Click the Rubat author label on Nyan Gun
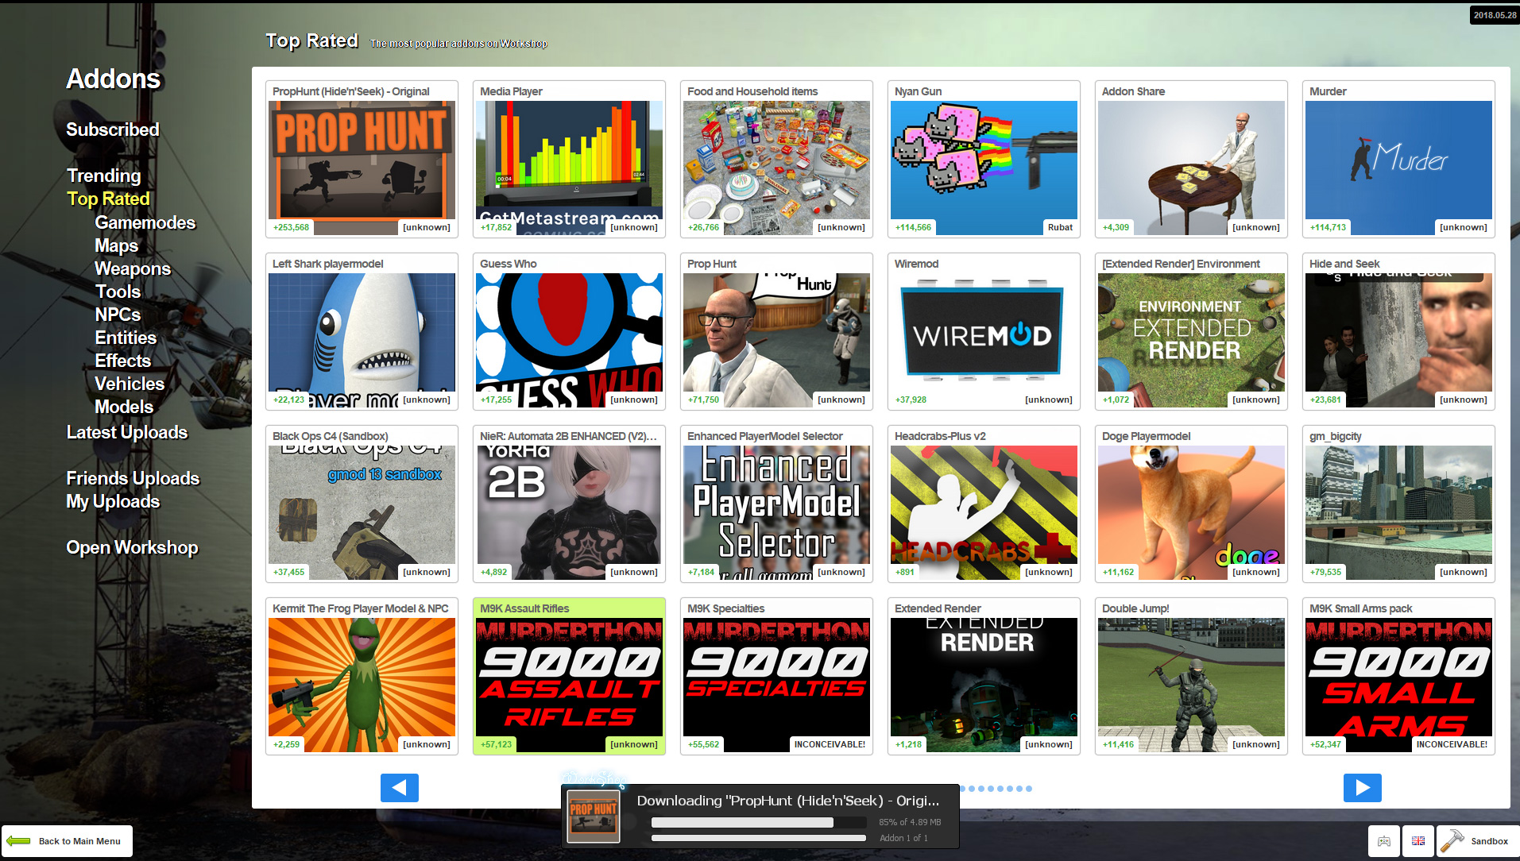Image resolution: width=1520 pixels, height=861 pixels. point(1060,227)
